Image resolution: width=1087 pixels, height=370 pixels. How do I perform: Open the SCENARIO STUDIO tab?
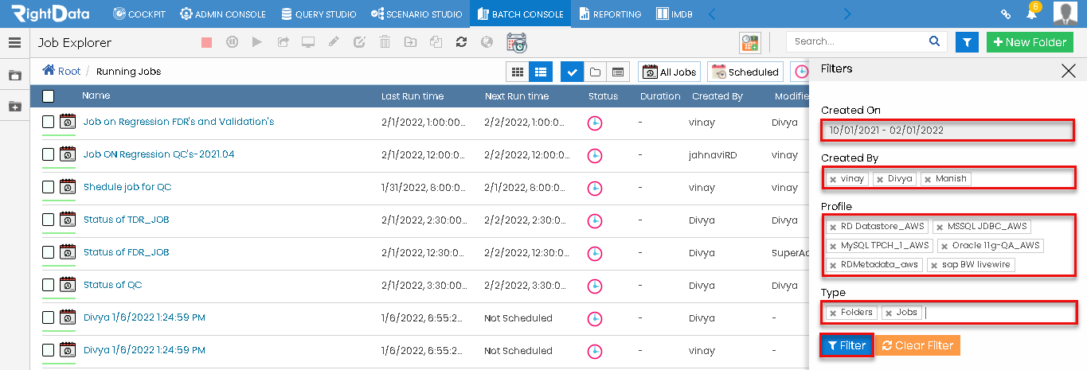tap(416, 14)
